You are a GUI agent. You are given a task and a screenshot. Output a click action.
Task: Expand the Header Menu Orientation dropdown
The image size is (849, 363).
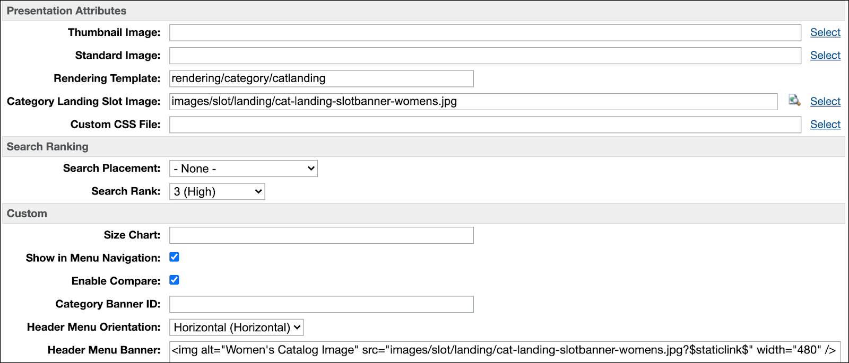coord(236,327)
